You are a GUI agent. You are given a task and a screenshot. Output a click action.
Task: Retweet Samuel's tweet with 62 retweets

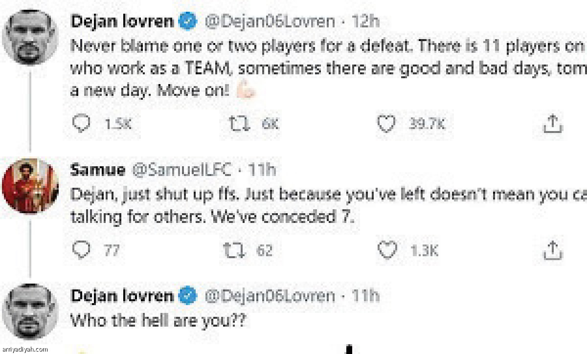coord(233,250)
